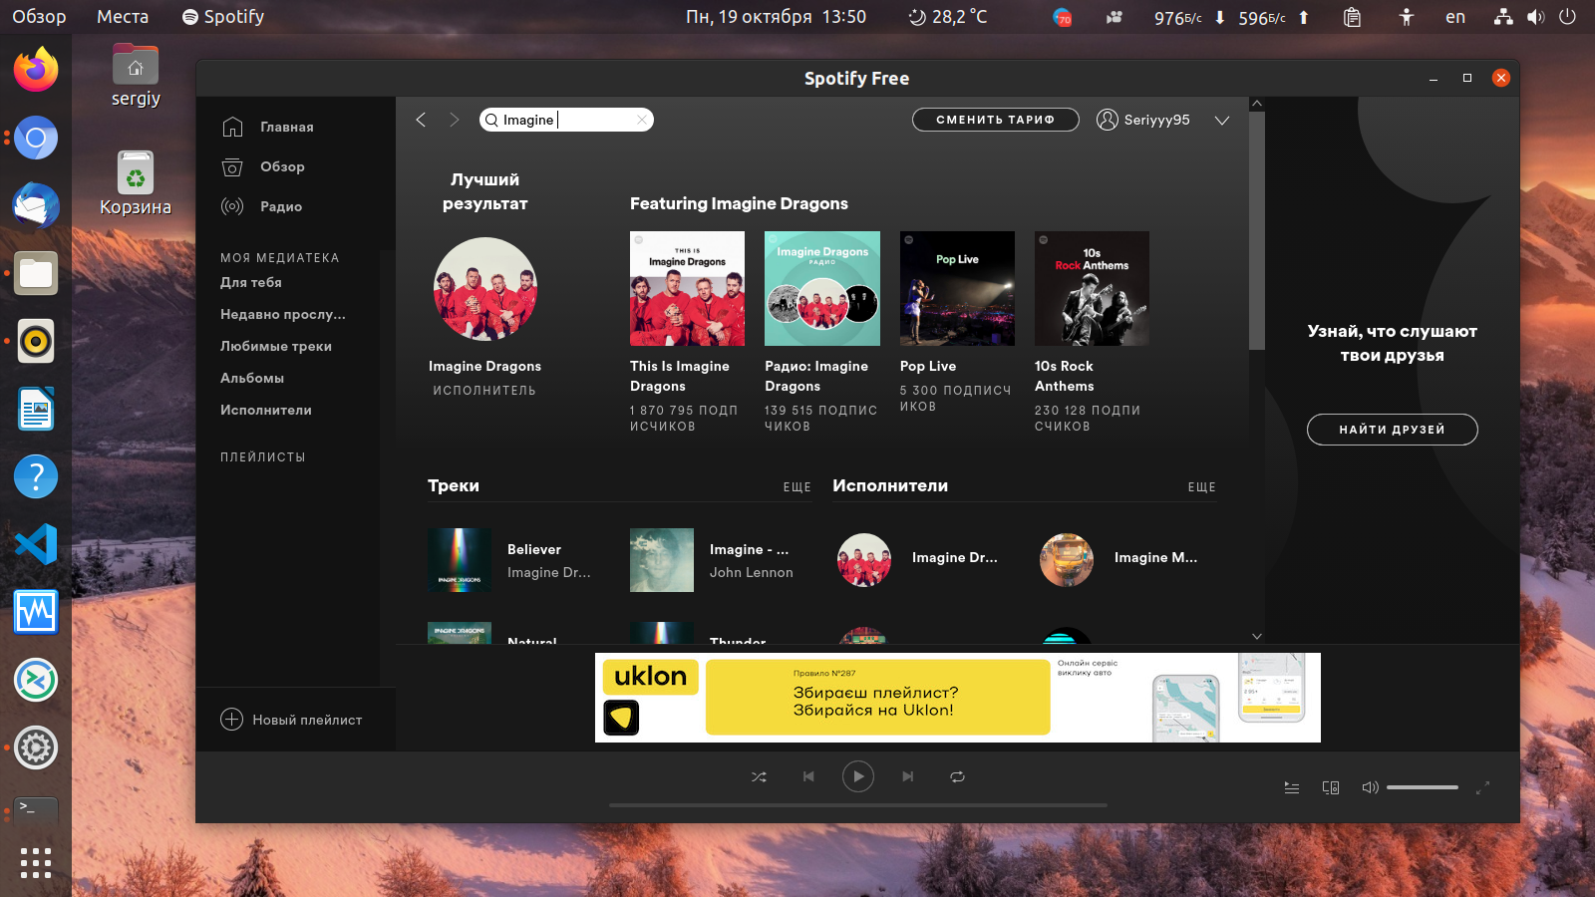Open the Корзина trash desktop icon
Image resolution: width=1595 pixels, height=897 pixels.
[136, 183]
